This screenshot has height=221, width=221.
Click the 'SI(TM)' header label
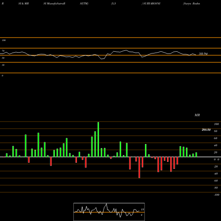pyautogui.click(x=84, y=4)
